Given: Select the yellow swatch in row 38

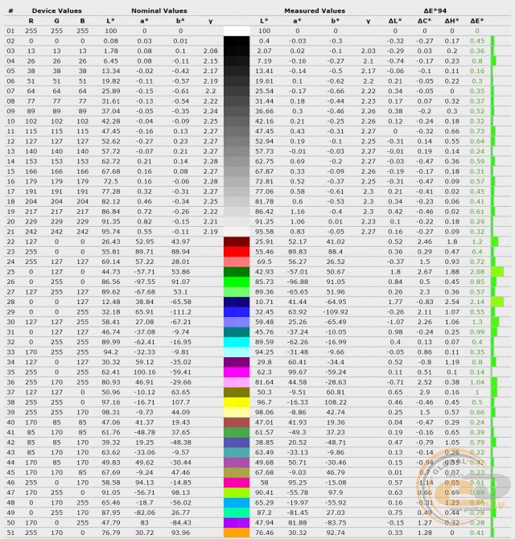Looking at the screenshot, I should click(x=237, y=402).
